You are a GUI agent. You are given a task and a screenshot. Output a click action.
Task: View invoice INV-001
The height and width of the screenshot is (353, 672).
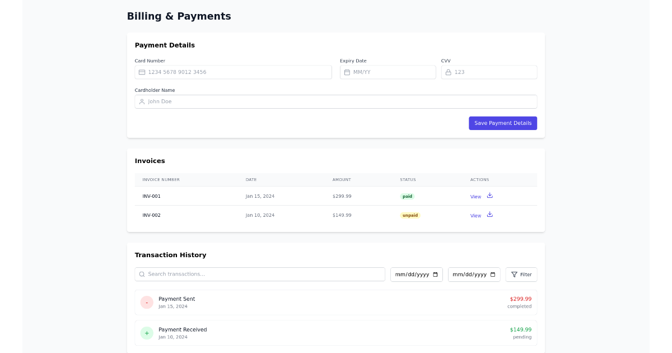[x=475, y=197]
